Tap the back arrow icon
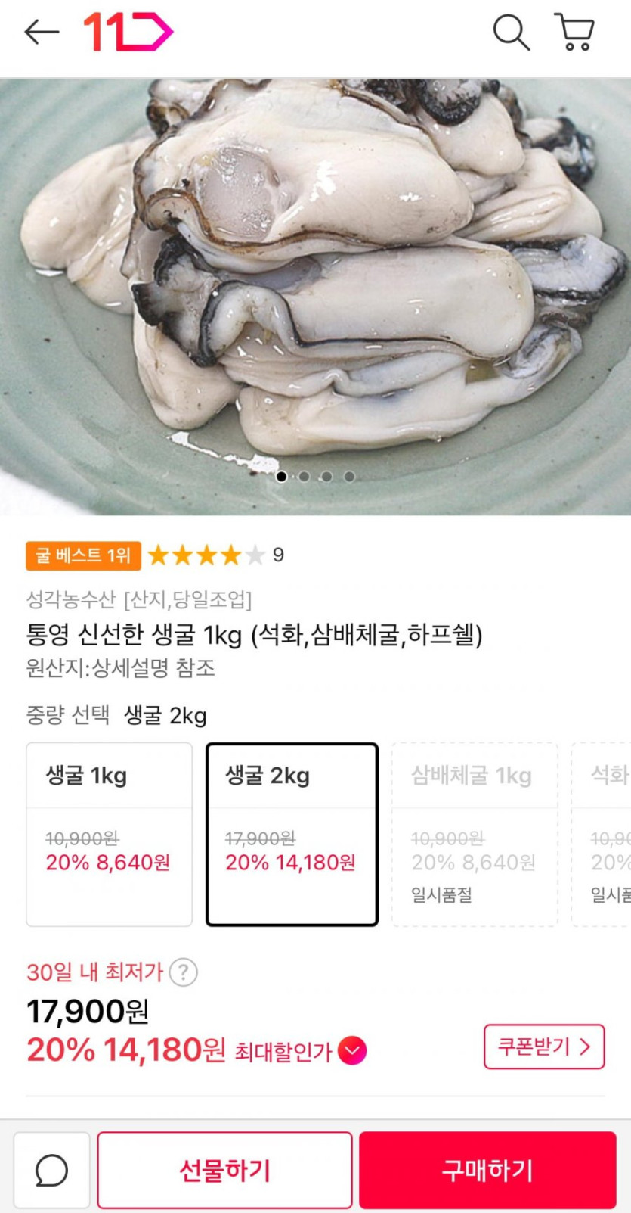Viewport: 631px width, 1213px height. [42, 32]
